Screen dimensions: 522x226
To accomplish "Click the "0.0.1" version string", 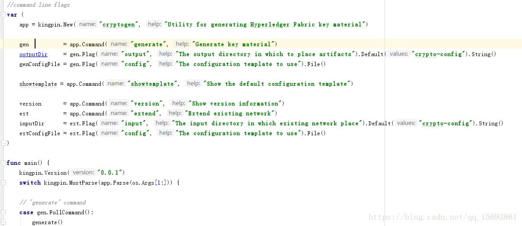I will point(111,173).
